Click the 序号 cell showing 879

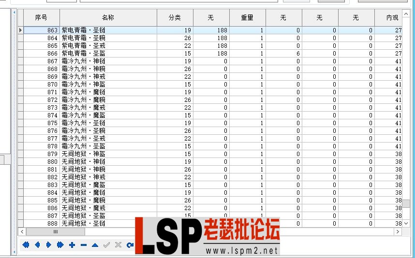(x=42, y=154)
